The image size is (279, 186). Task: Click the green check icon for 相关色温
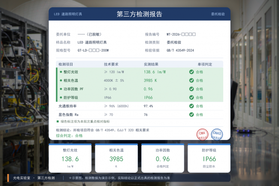coord(191,80)
